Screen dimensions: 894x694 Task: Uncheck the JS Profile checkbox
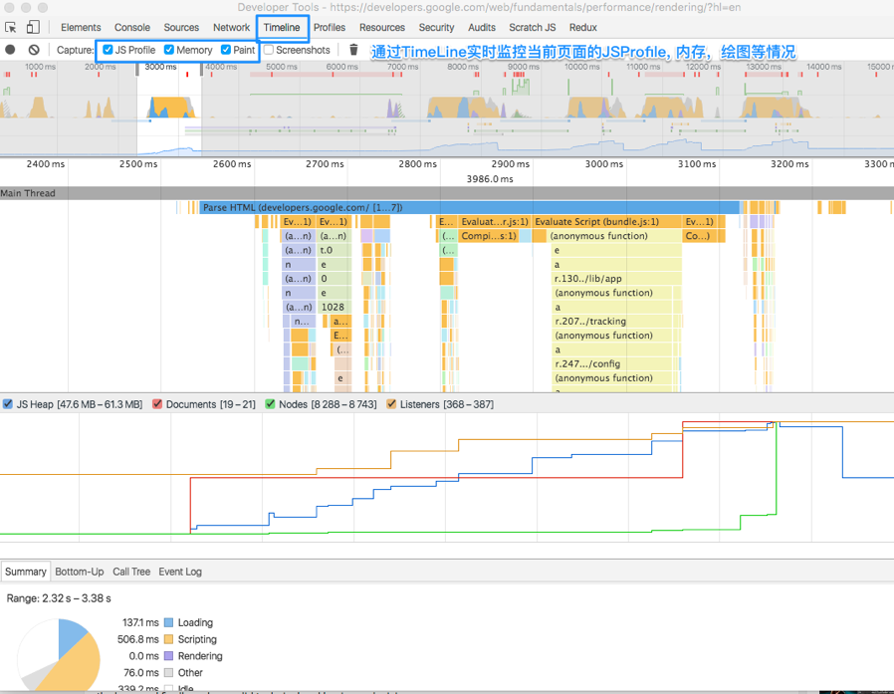(109, 50)
